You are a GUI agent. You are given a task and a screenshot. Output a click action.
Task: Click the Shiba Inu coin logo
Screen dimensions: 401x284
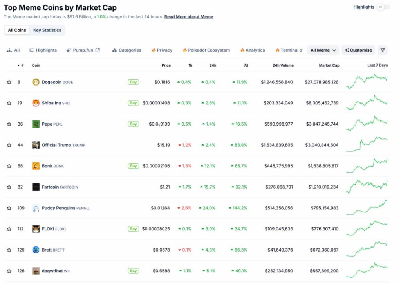pyautogui.click(x=36, y=103)
